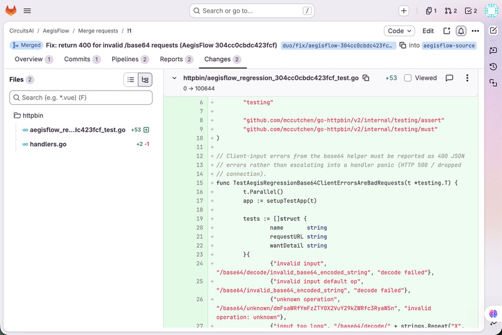Switch file browser to list view
Screen dimensions: 502x335
[x=131, y=79]
